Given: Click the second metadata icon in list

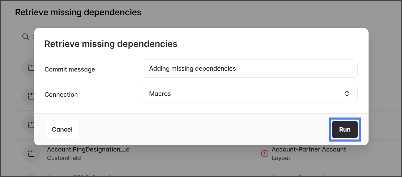Looking at the screenshot, I should coord(31,96).
